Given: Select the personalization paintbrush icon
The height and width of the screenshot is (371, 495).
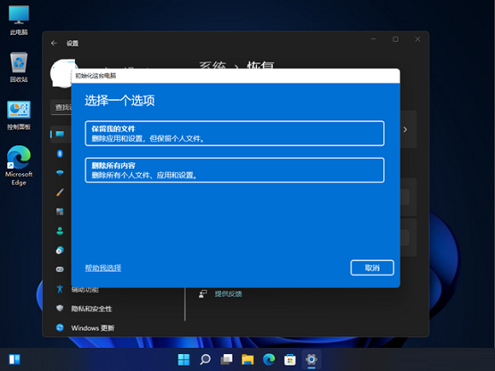Looking at the screenshot, I should click(60, 193).
